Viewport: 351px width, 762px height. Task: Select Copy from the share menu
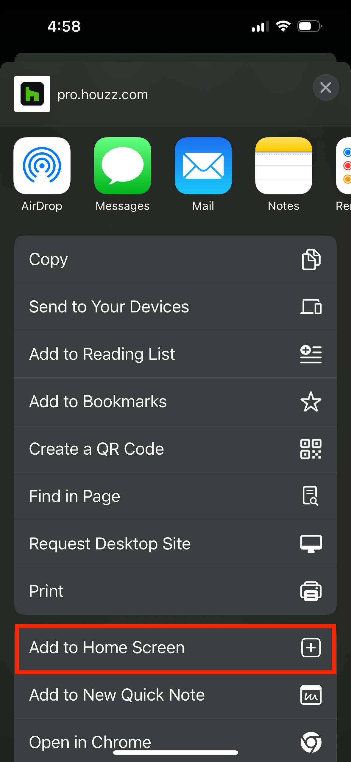click(x=175, y=259)
